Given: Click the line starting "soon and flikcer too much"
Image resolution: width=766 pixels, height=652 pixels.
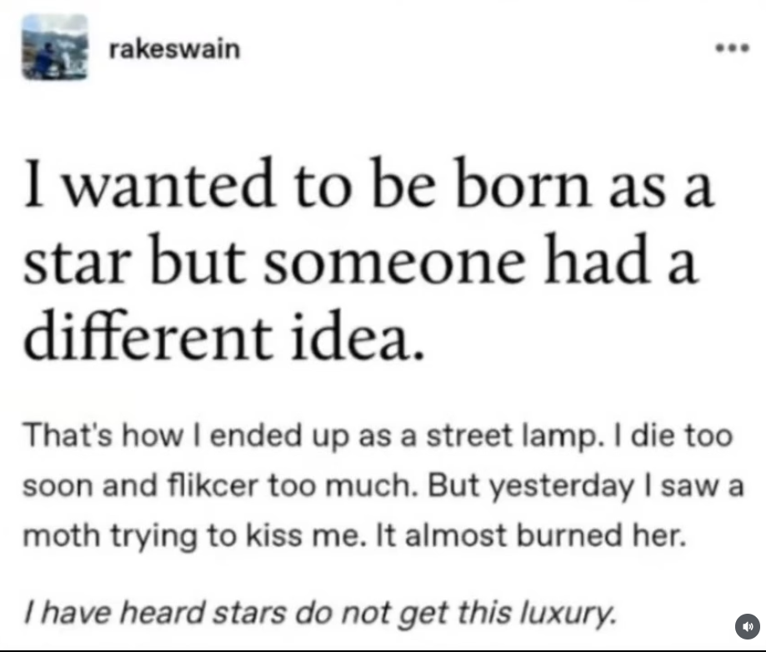Looking at the screenshot, I should pyautogui.click(x=381, y=485).
